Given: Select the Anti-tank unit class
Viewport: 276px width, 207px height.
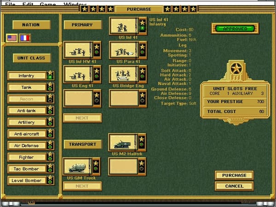Looking at the screenshot, I should pos(27,111).
